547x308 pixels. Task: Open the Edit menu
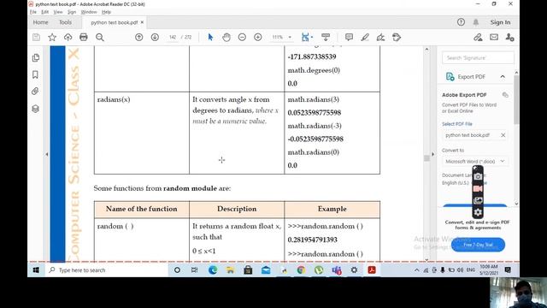click(45, 12)
